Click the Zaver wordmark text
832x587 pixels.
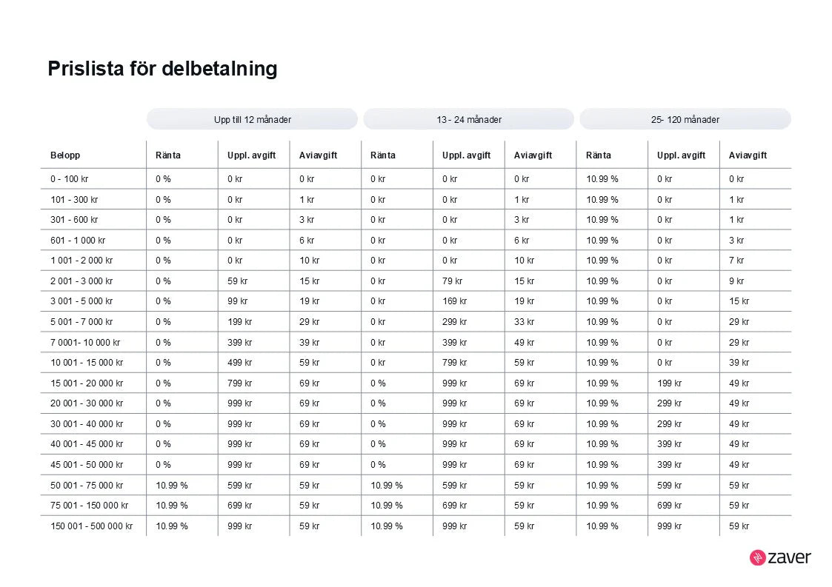pos(790,557)
